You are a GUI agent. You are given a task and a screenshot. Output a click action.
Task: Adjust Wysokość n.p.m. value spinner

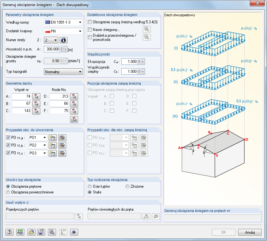coord(62,49)
